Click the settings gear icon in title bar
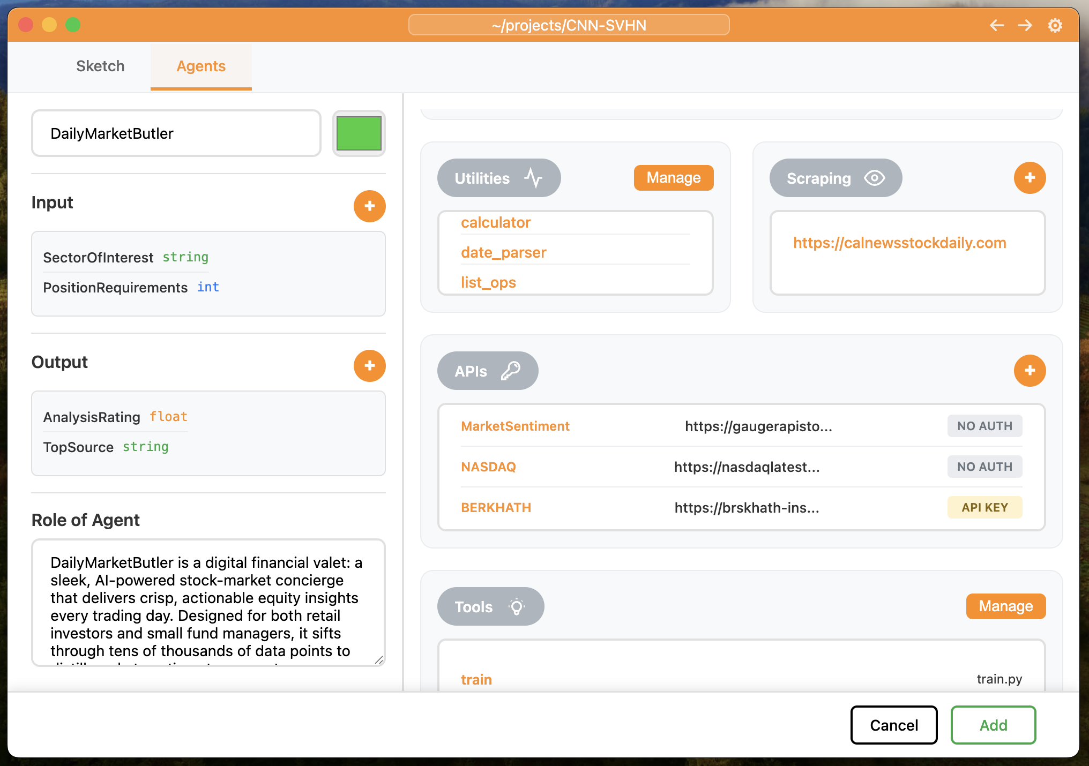Image resolution: width=1089 pixels, height=766 pixels. (x=1055, y=25)
